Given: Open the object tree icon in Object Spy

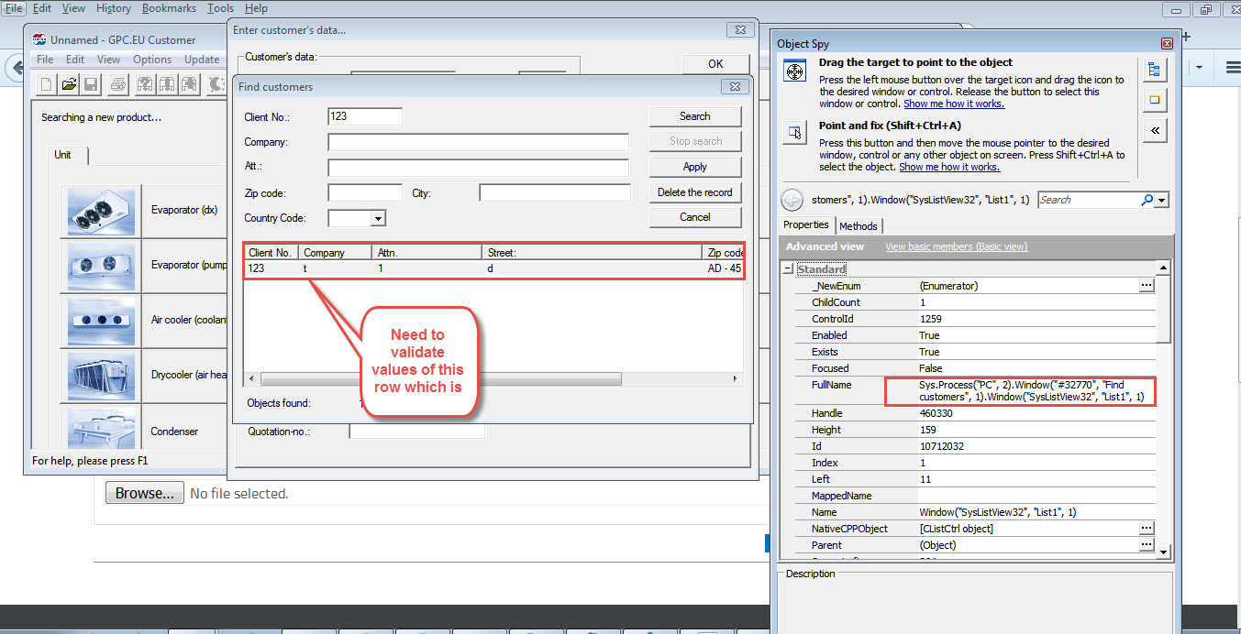Looking at the screenshot, I should [x=1155, y=69].
